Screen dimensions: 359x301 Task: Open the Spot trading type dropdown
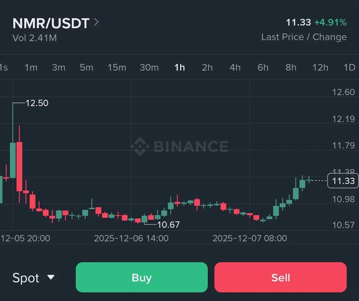(x=34, y=278)
